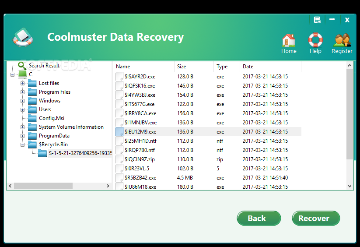
Task: Expand the Lost files node
Action: (x=22, y=83)
